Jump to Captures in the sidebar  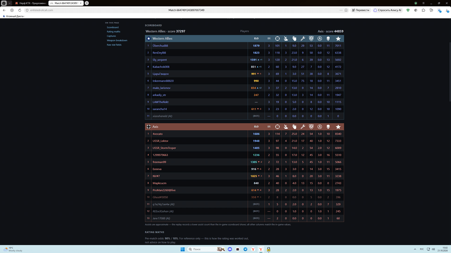click(111, 36)
